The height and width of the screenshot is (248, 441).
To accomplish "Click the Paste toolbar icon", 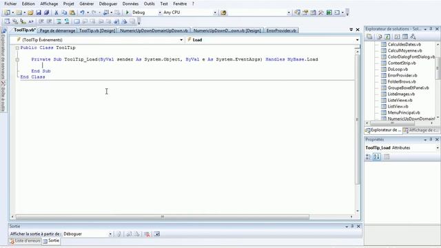I will pos(72,12).
